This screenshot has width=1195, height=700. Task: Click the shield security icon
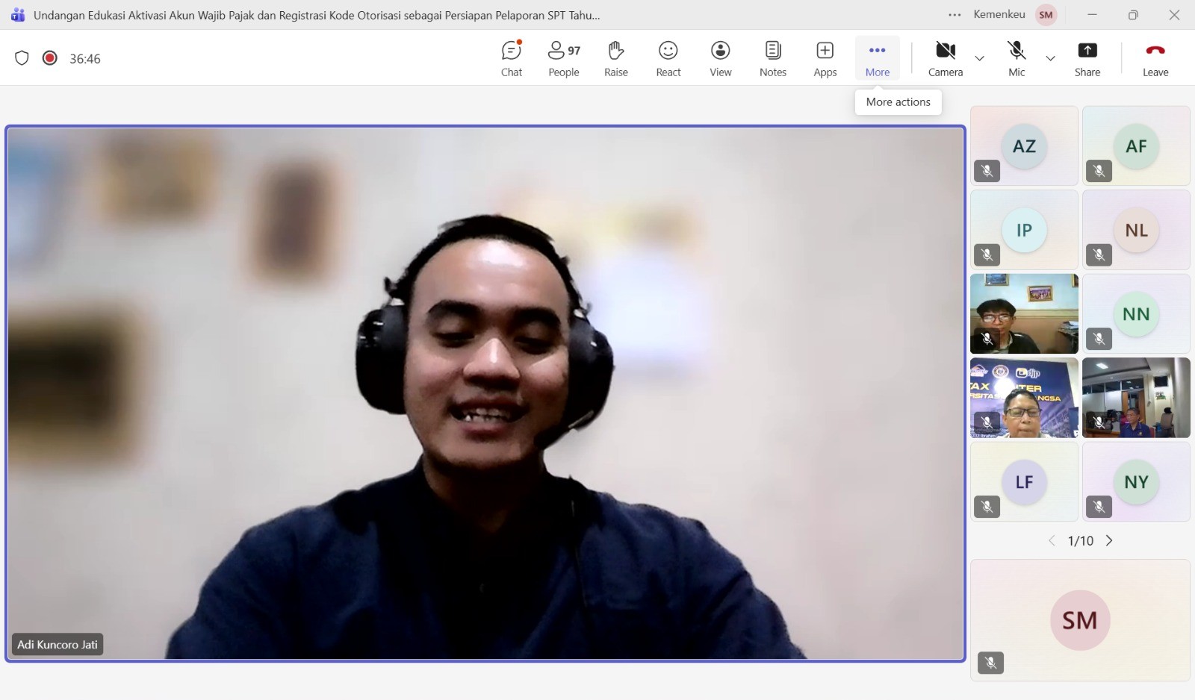[x=22, y=58]
